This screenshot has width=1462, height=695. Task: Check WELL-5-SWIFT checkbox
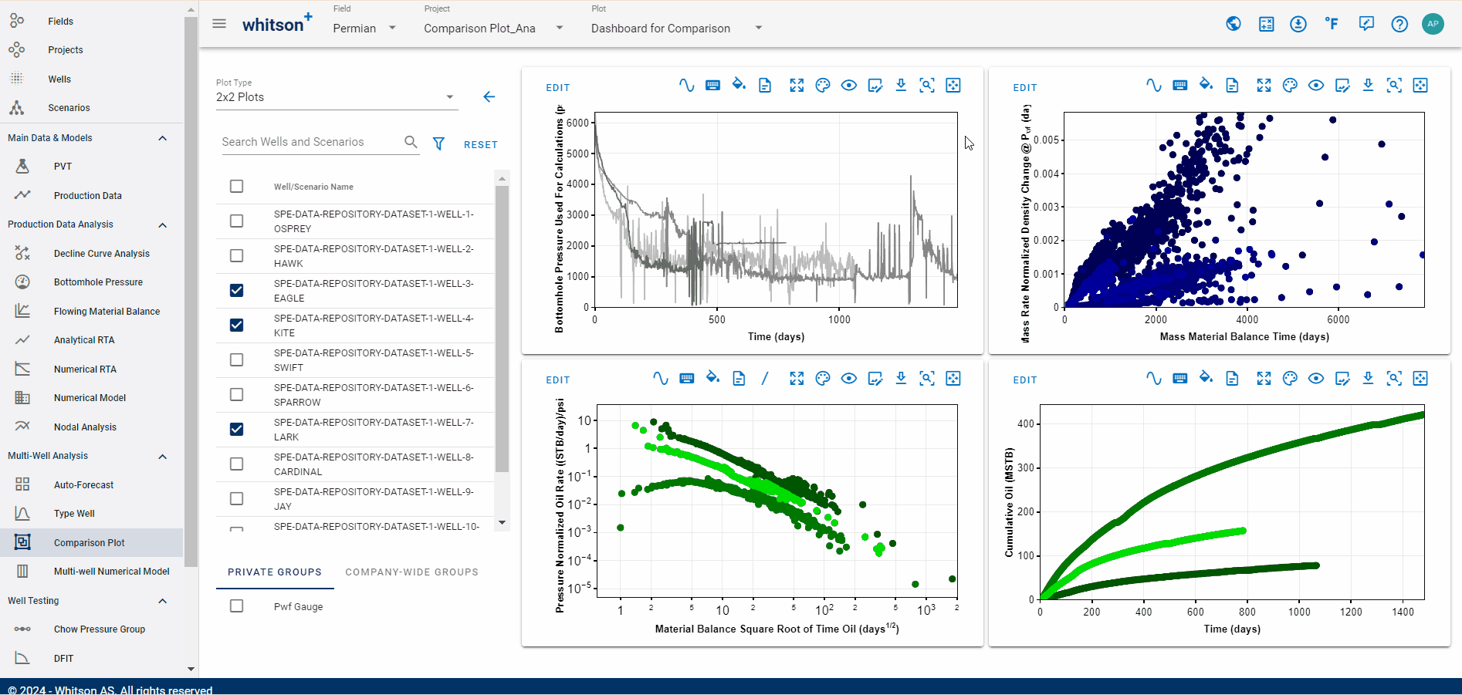[237, 360]
